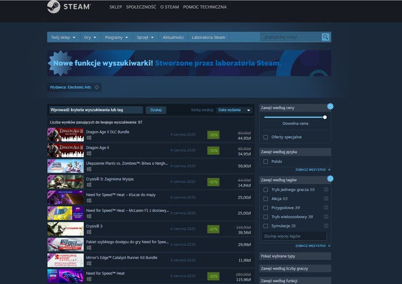Screen dimensions: 402x284
Task: Click the gear icon beside Zawęź według ceny
Action: pyautogui.click(x=330, y=106)
